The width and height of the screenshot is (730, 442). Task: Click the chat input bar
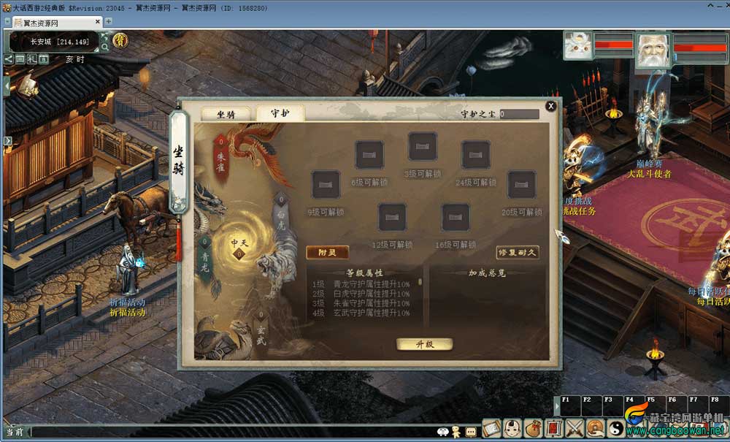233,432
